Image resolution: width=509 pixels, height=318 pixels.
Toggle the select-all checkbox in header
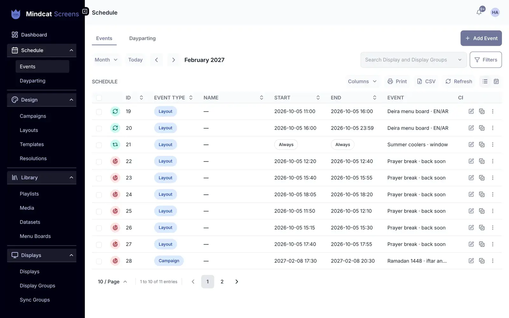point(99,98)
